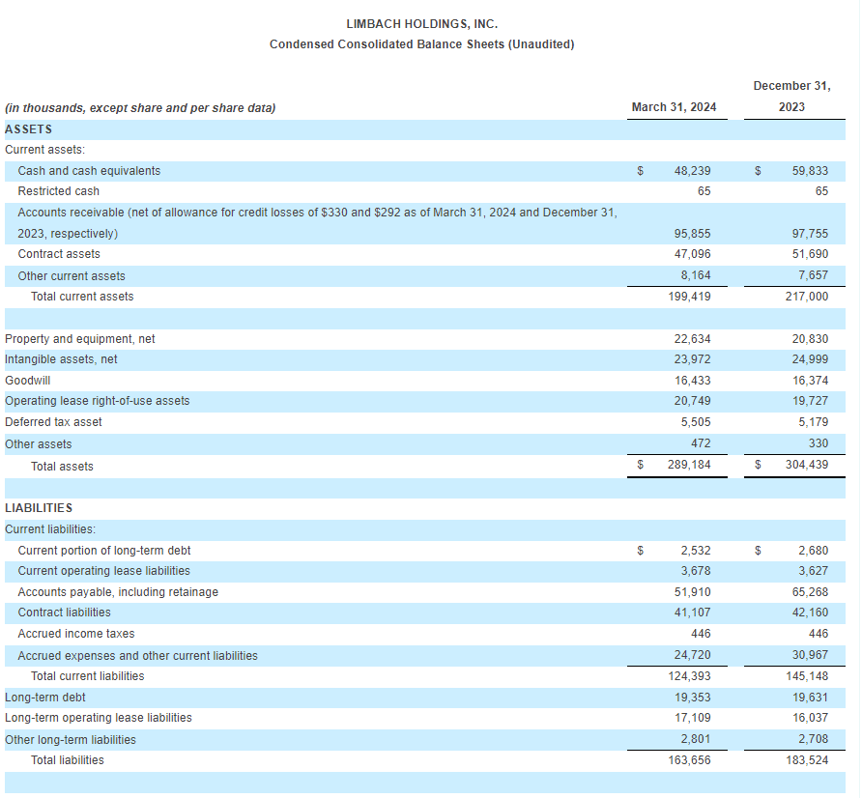Select contract assets value 47,096

(692, 254)
